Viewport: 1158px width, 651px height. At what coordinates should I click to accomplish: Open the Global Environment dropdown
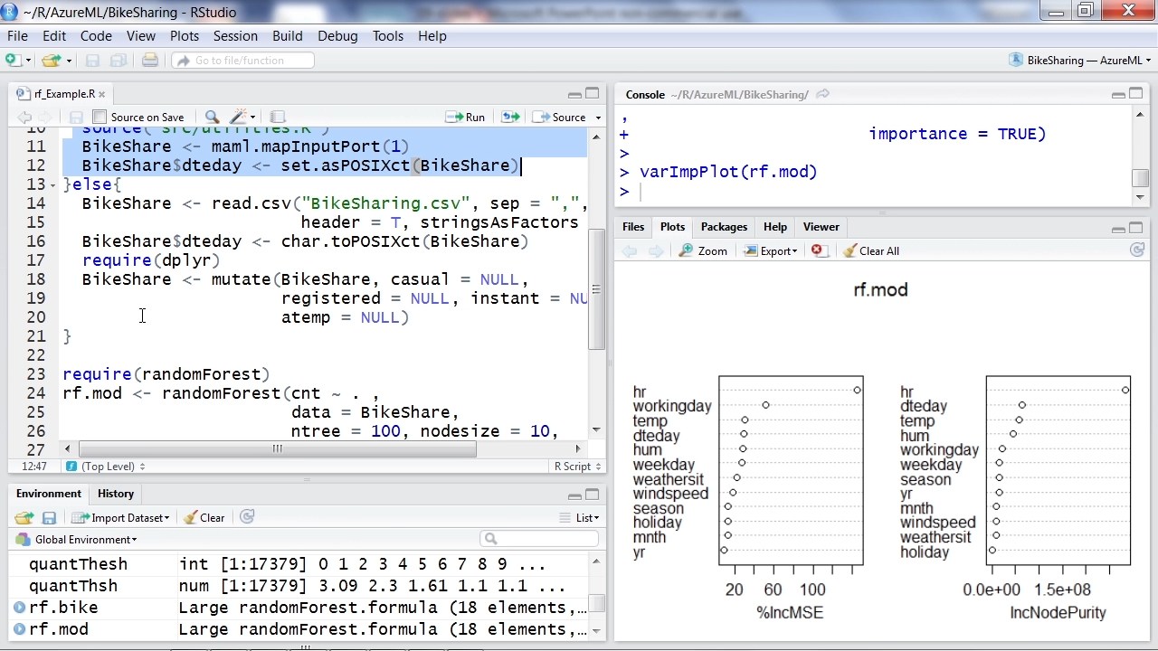[x=77, y=540]
